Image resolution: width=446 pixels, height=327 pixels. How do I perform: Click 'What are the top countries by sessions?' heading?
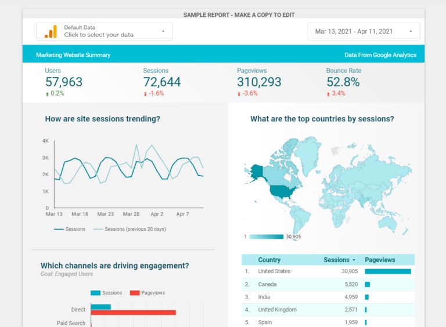coord(322,119)
